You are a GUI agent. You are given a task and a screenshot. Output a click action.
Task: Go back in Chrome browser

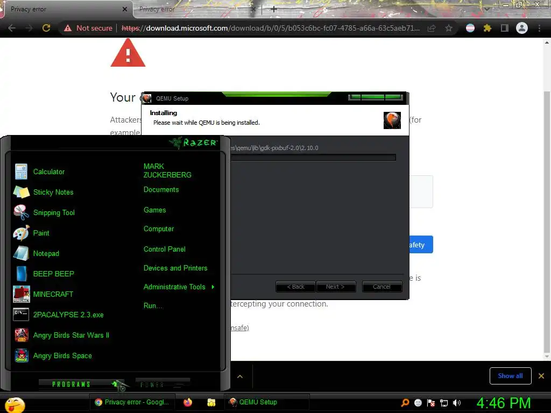[x=12, y=28]
